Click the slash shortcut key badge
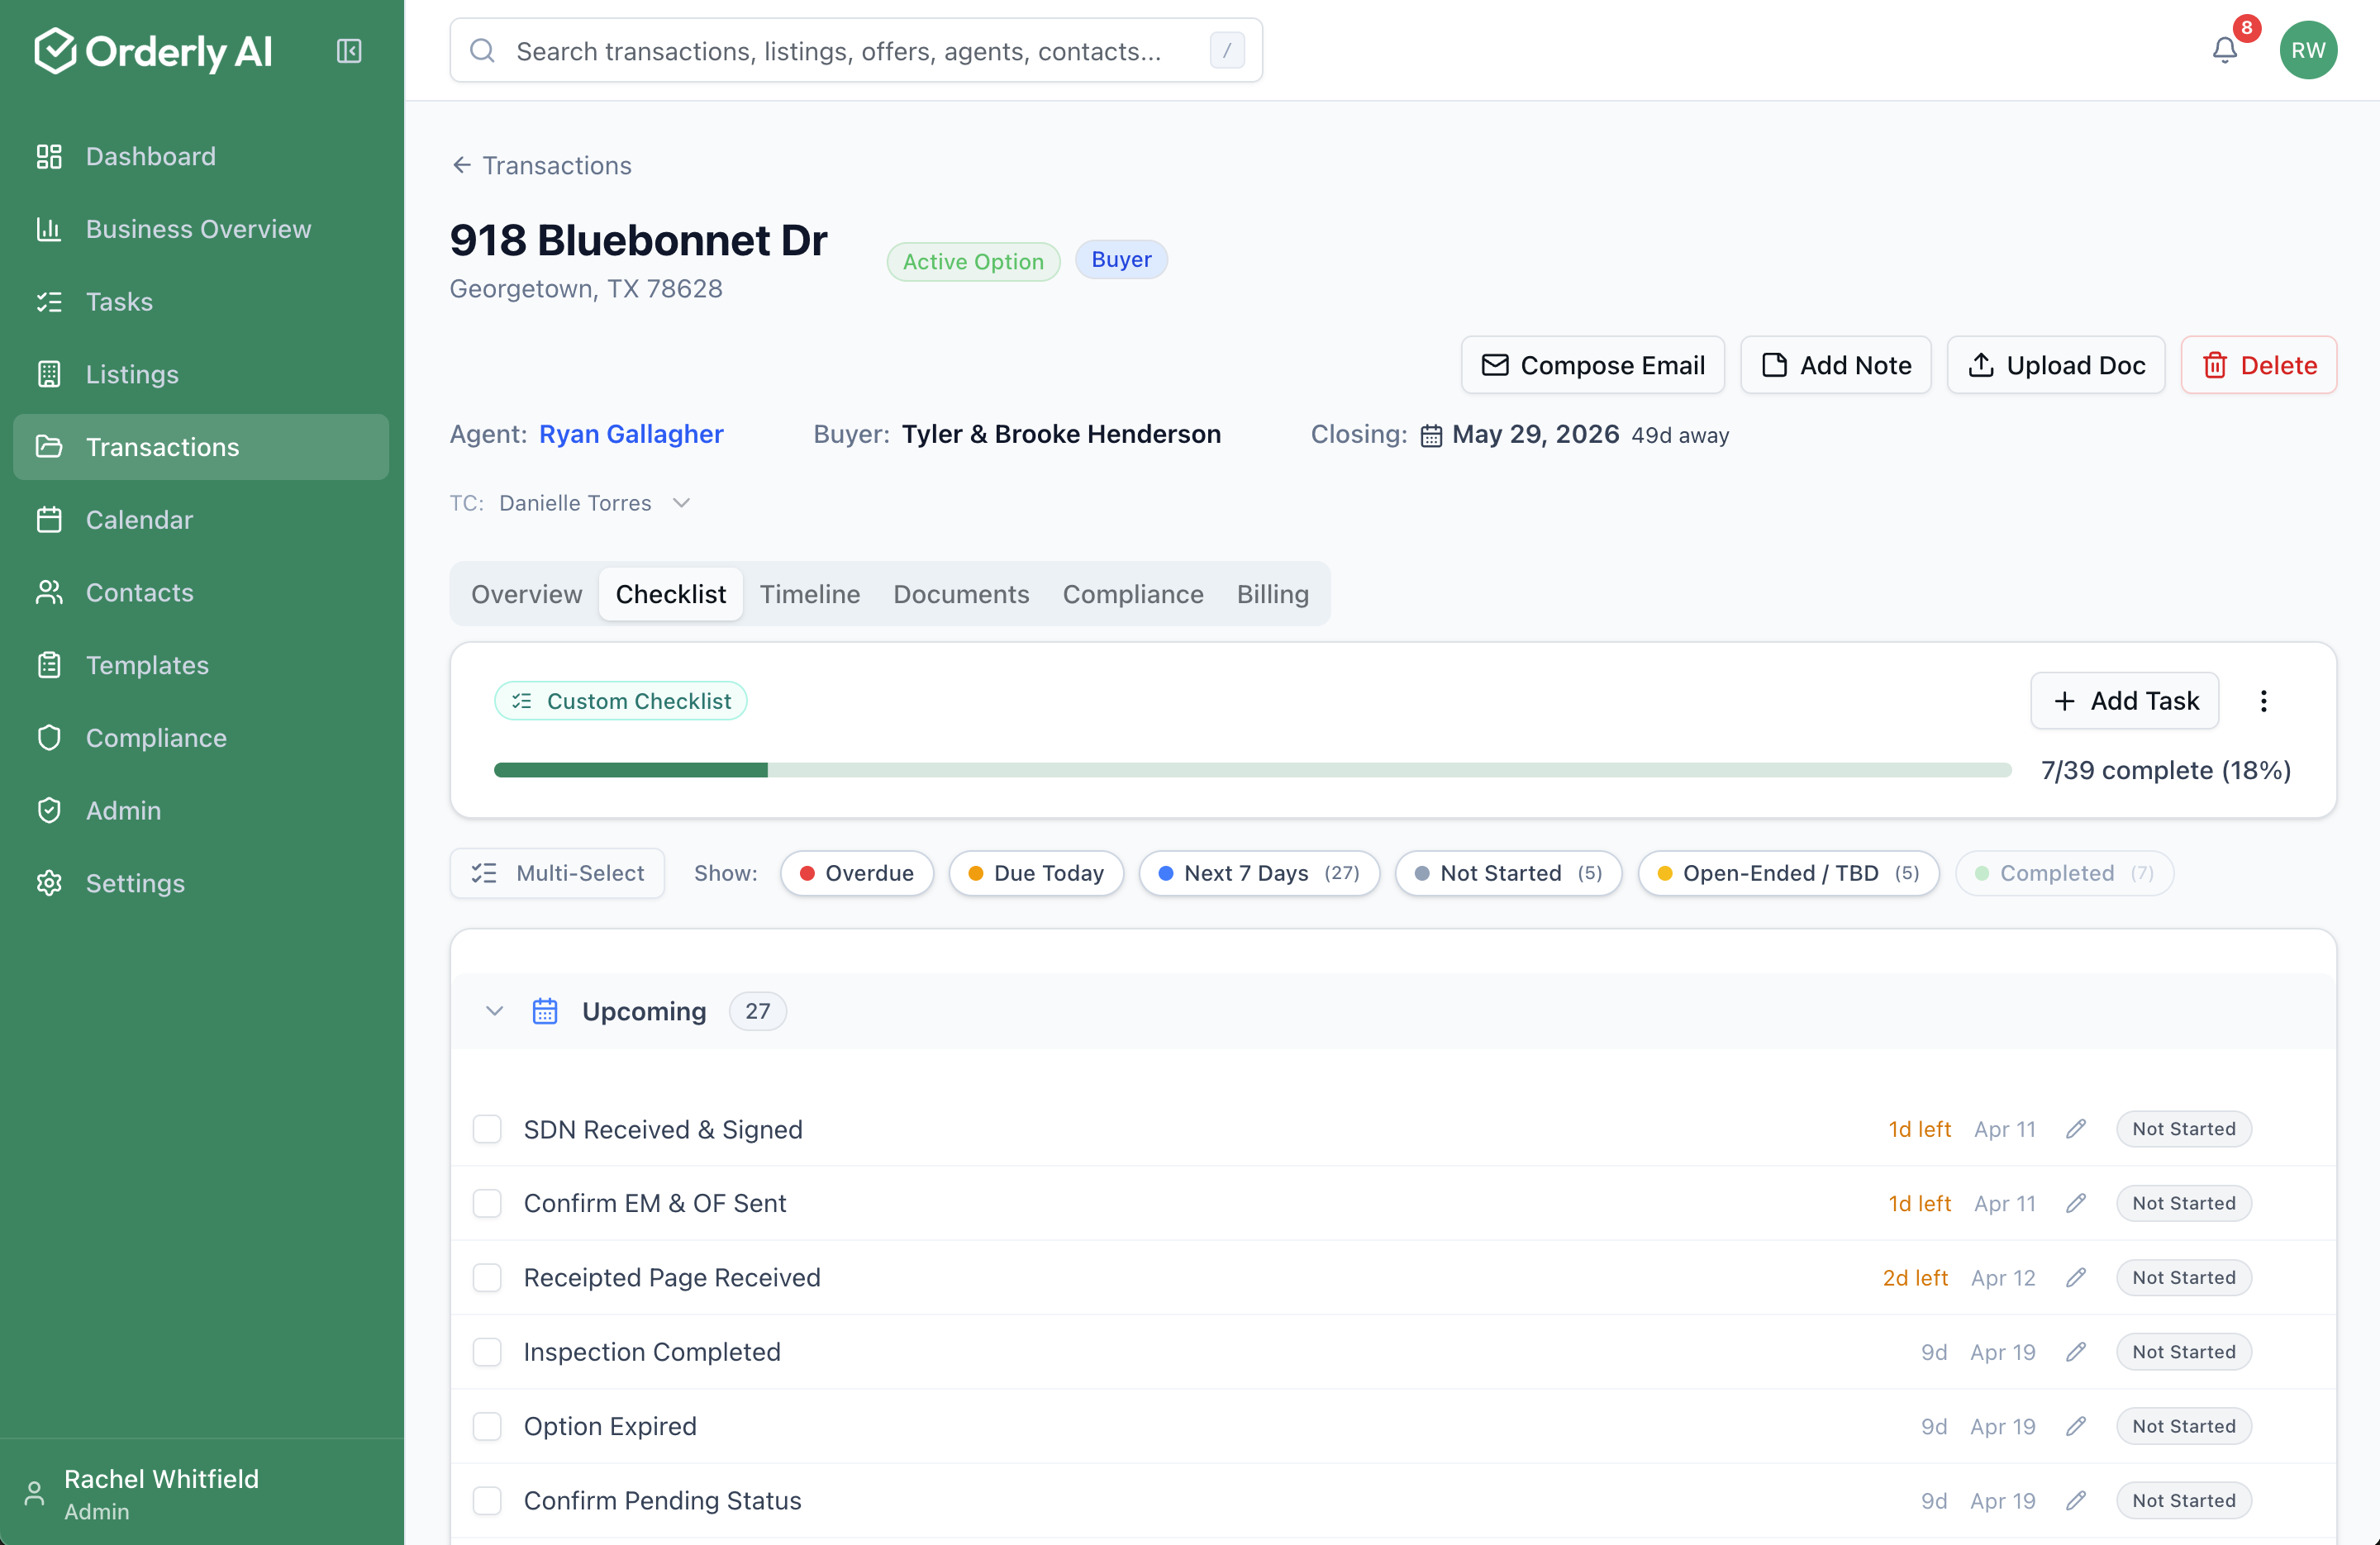The height and width of the screenshot is (1545, 2380). click(1227, 50)
